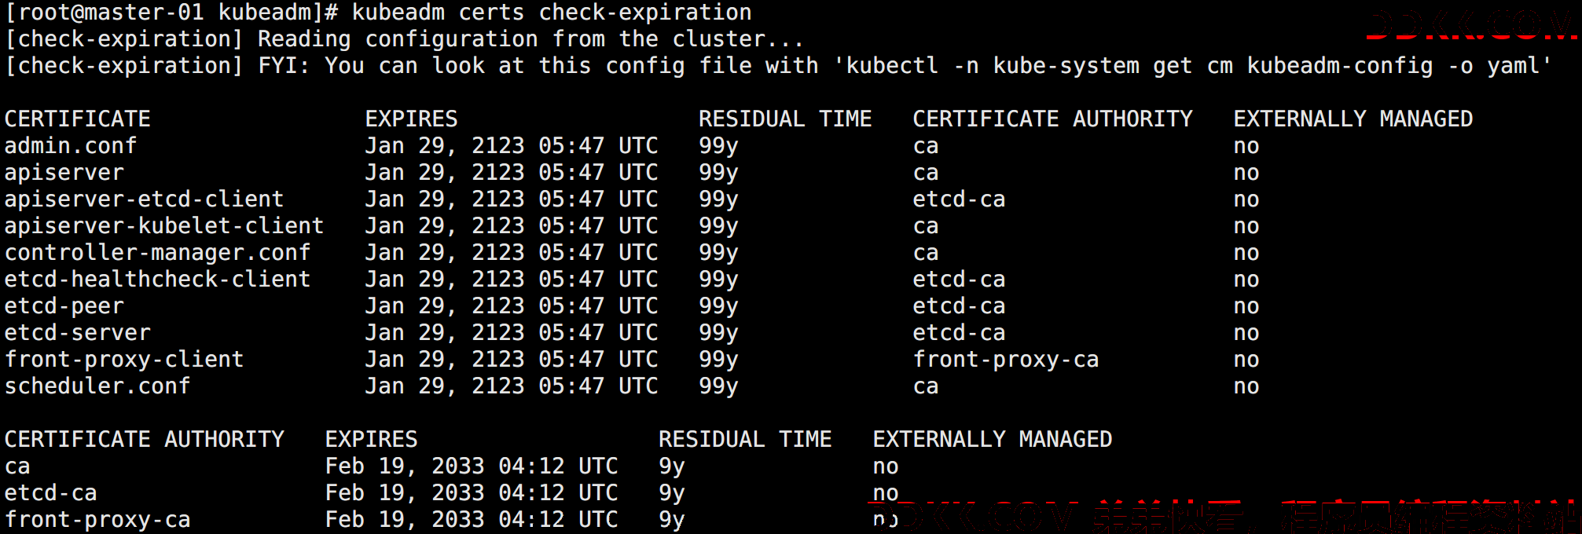
Task: Click 'RESIDUAL TIME' header in the first table
Action: (785, 119)
